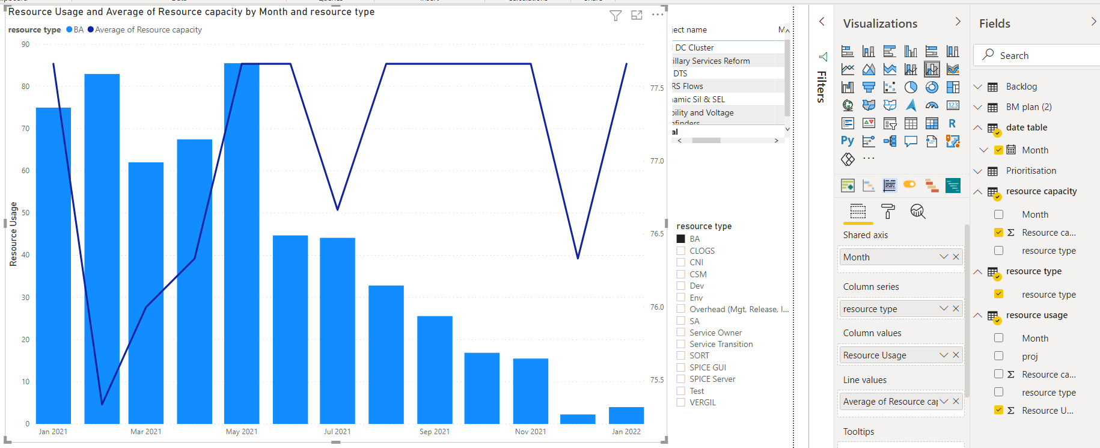Viewport: 1100px width, 448px height.
Task: Expand the Backlog table
Action: click(x=978, y=87)
